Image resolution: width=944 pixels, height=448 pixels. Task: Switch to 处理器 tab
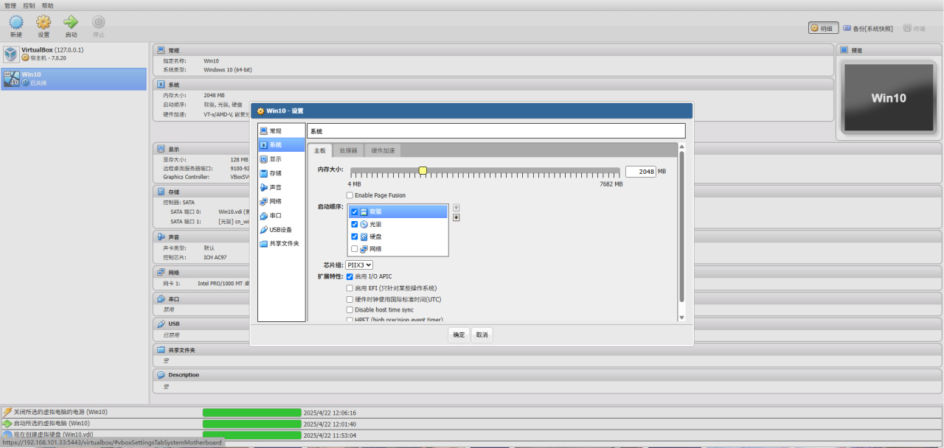pos(348,150)
